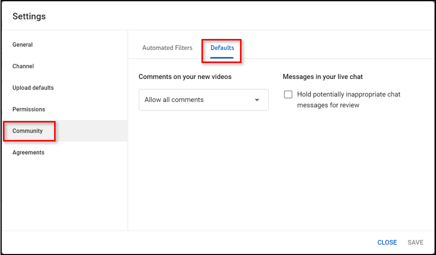Click the word 'review' in the checkbox label
This screenshot has height=255, width=436.
point(348,105)
